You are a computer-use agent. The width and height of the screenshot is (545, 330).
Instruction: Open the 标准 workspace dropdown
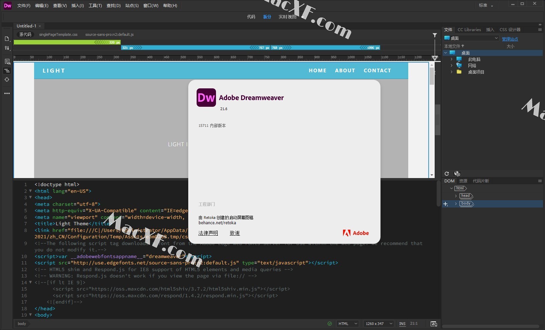pyautogui.click(x=486, y=5)
